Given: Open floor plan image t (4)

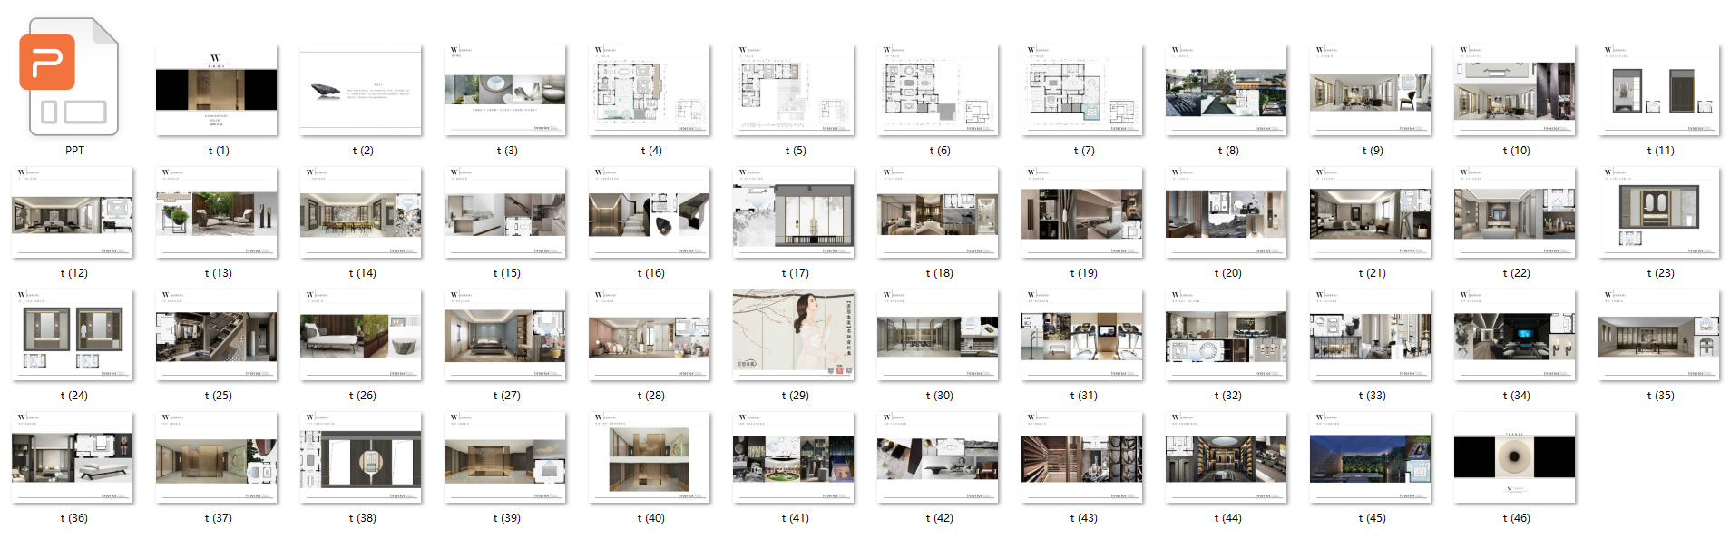Looking at the screenshot, I should tap(650, 90).
